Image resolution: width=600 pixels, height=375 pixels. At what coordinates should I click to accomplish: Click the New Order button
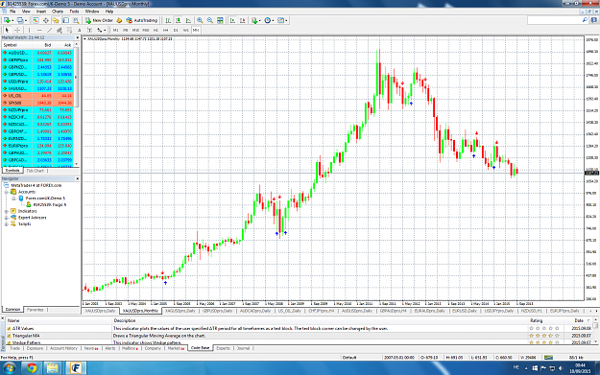click(99, 20)
